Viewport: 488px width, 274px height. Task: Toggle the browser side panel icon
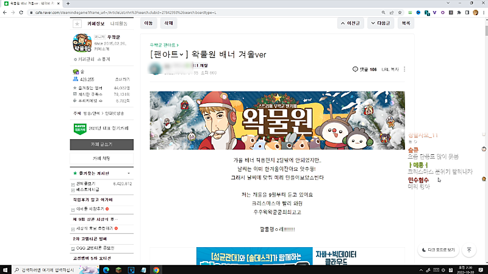[467, 12]
